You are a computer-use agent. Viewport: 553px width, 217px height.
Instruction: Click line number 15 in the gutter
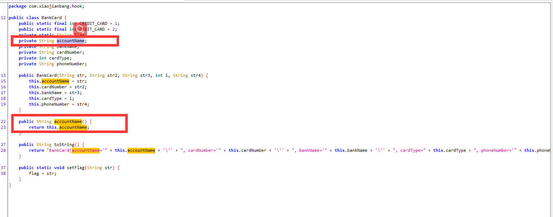[3, 81]
